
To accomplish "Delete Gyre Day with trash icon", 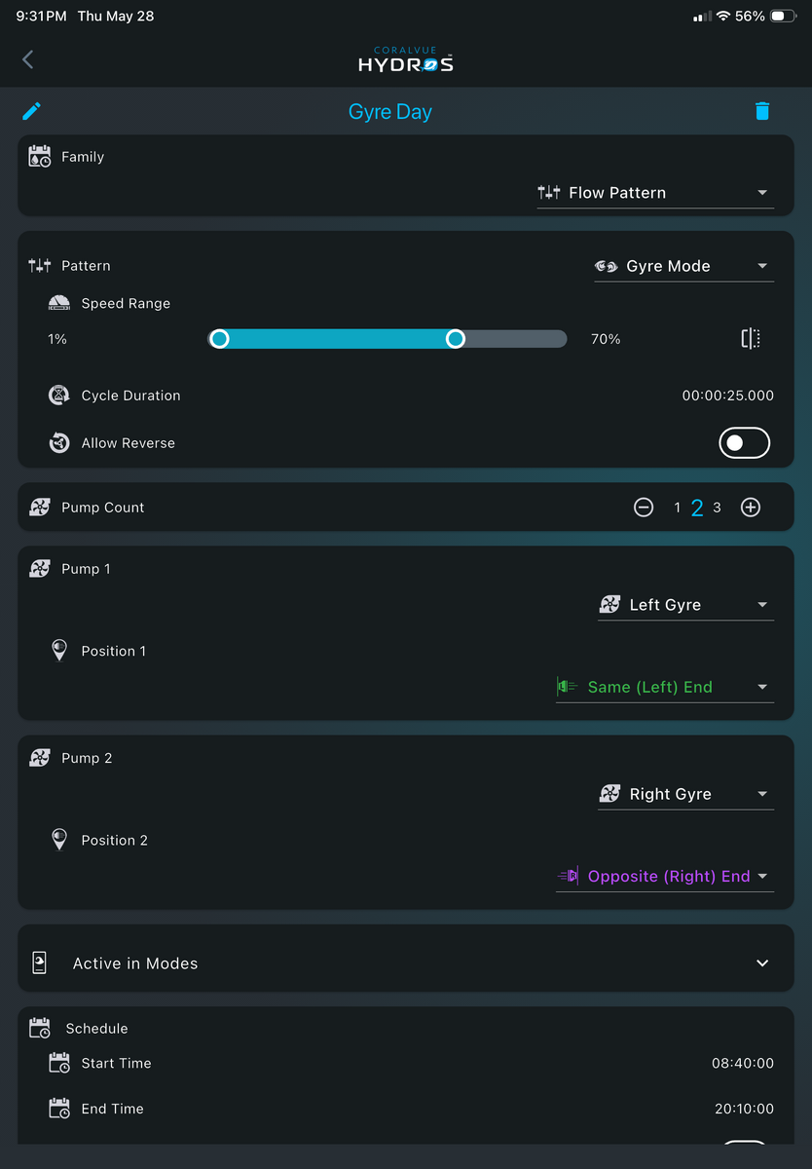I will (x=762, y=111).
